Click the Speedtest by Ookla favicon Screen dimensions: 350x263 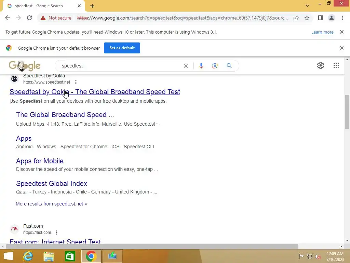[14, 79]
